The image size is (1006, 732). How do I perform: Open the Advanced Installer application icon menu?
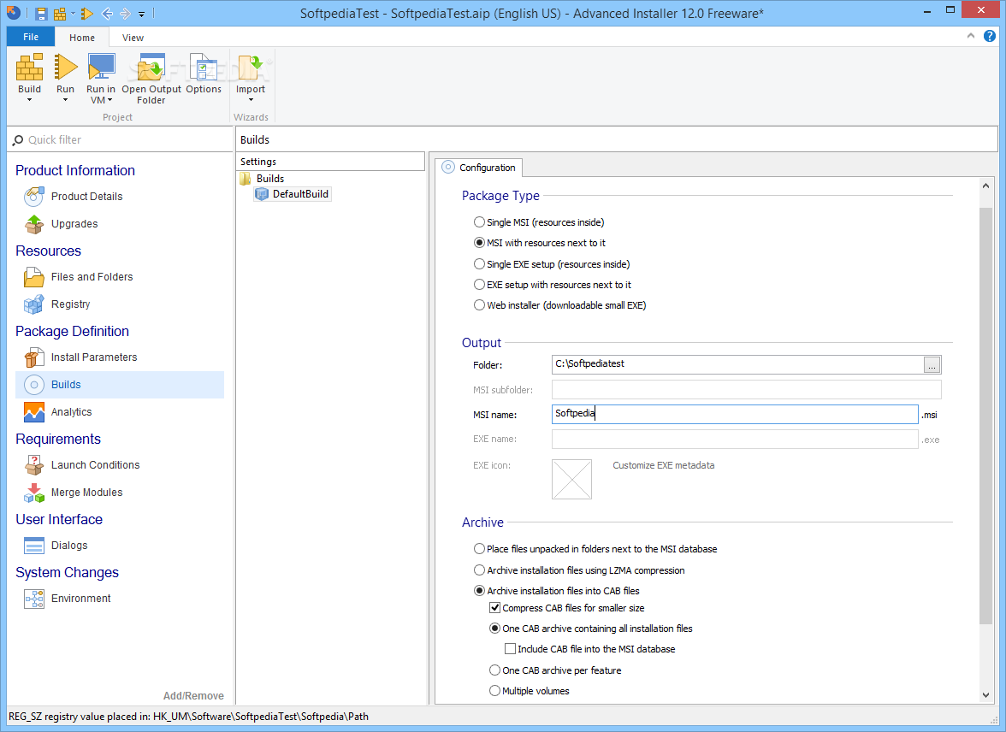(x=14, y=12)
